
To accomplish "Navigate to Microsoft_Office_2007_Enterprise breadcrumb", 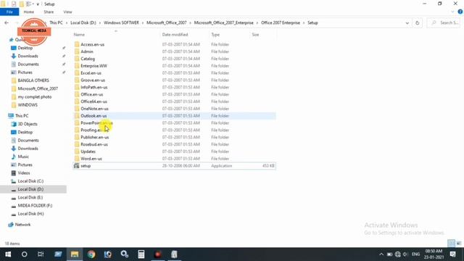I will tap(224, 22).
